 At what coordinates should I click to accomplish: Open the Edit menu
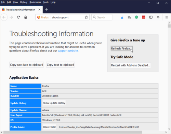point(9,2)
